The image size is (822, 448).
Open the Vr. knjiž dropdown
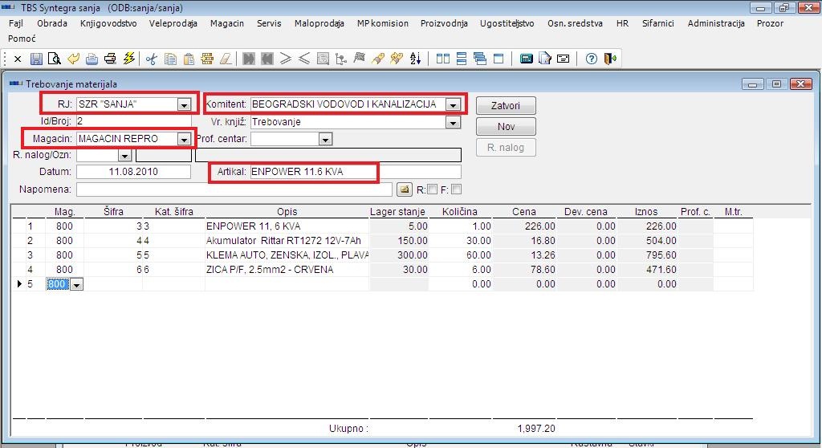point(453,123)
